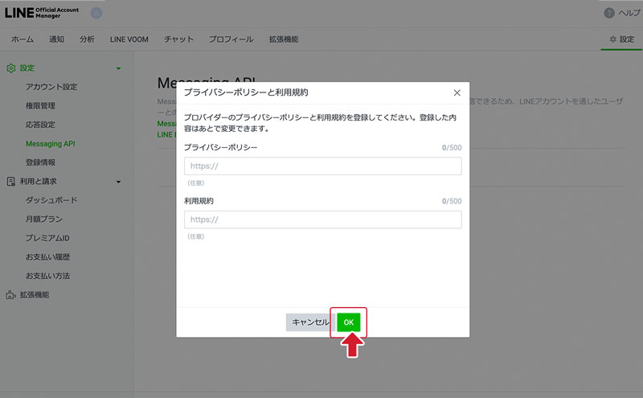The width and height of the screenshot is (643, 398).
Task: Click the ヘルプ text link
Action: pos(629,13)
